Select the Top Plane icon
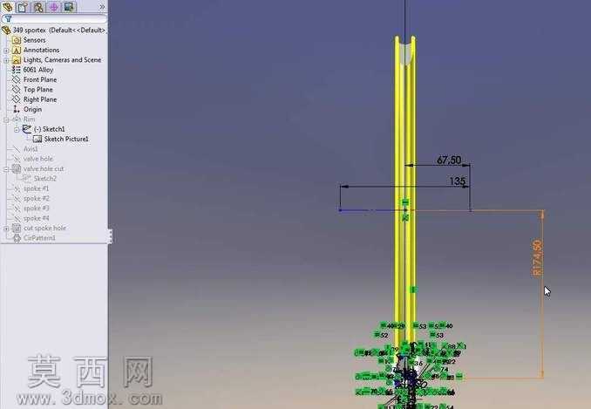This screenshot has height=409, width=591. pos(17,89)
